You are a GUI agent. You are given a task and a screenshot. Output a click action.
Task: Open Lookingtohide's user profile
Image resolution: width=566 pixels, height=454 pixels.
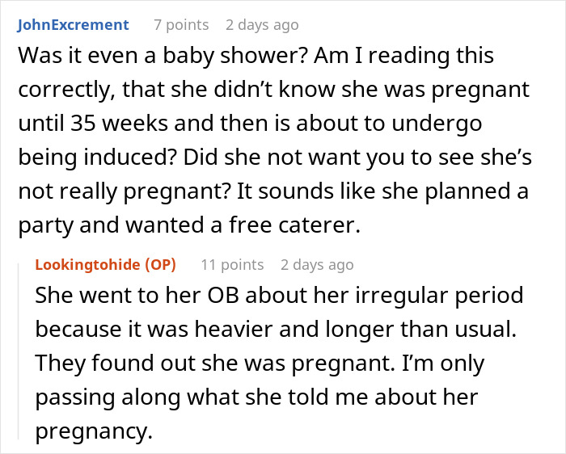88,264
